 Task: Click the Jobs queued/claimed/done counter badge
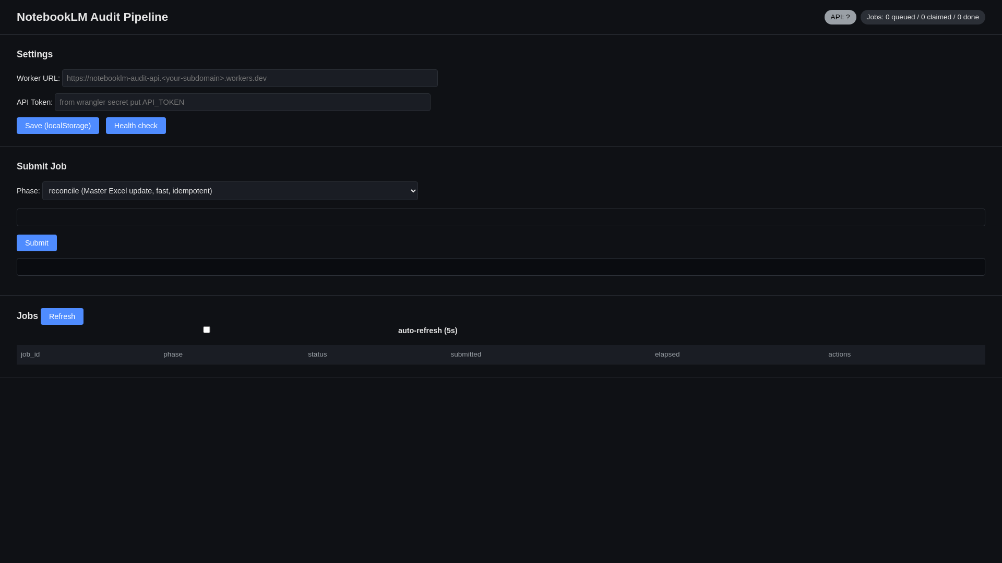click(x=923, y=17)
